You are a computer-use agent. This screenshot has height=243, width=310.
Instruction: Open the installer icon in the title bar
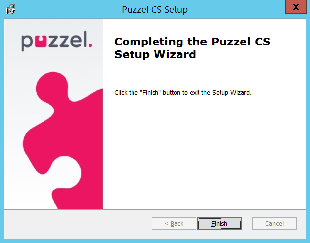click(x=10, y=9)
